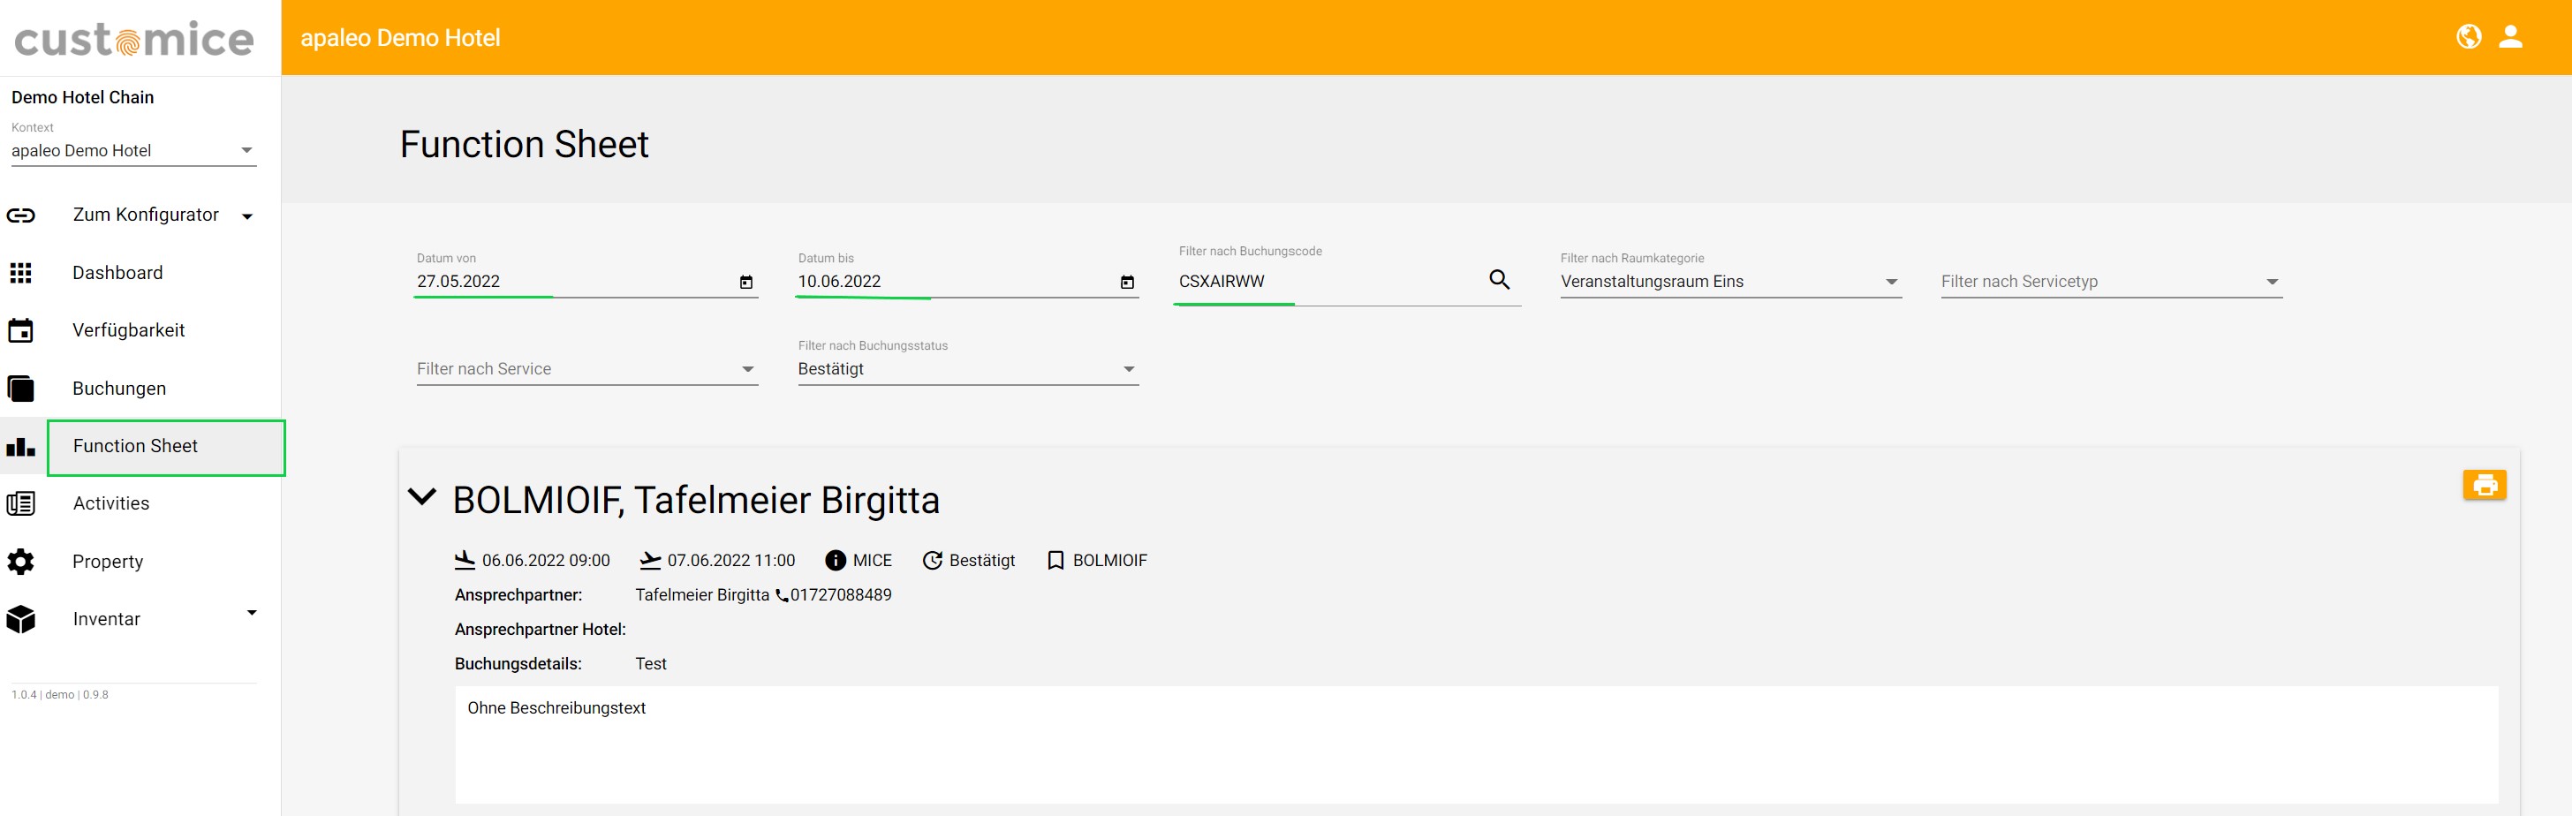Click the departure plane icon
Image resolution: width=2572 pixels, height=816 pixels.
tap(651, 560)
